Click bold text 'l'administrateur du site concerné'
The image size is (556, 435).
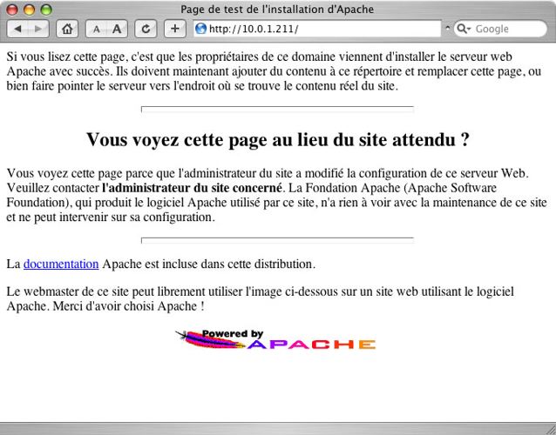[x=192, y=188]
